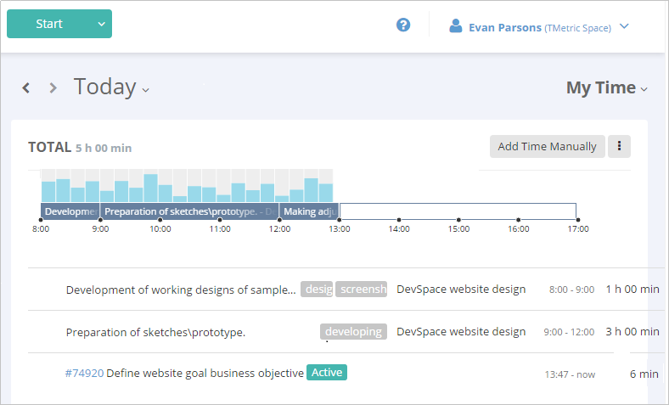669x405 pixels.
Task: Open the Preparation of sketches\prototype entry
Action: (x=155, y=332)
